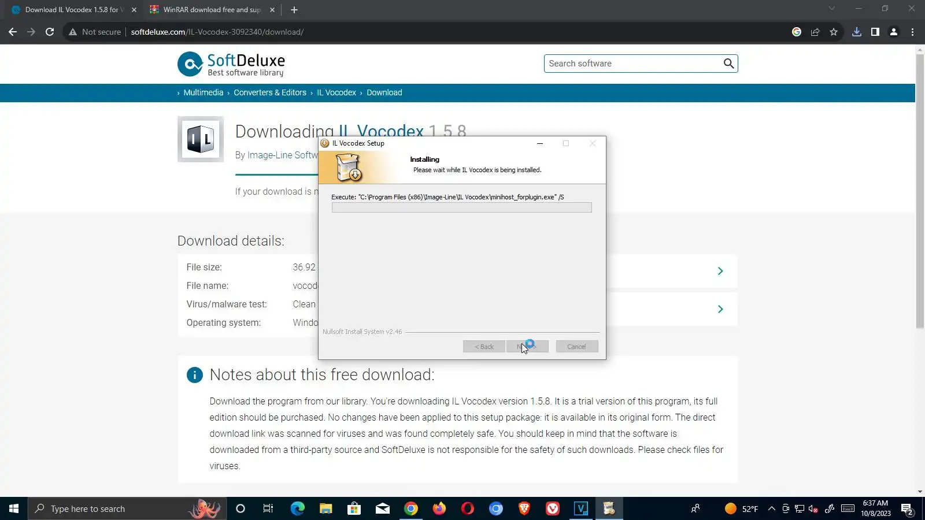Open Cortana from the taskbar

[240, 508]
